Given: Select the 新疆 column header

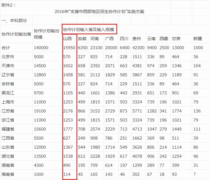Looking at the screenshot, I should [x=198, y=39].
